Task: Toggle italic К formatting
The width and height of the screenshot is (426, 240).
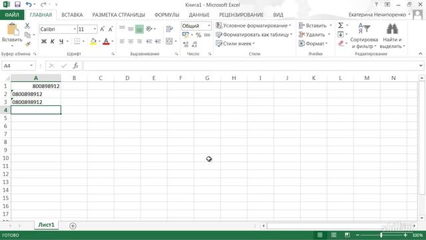Action: pos(53,41)
